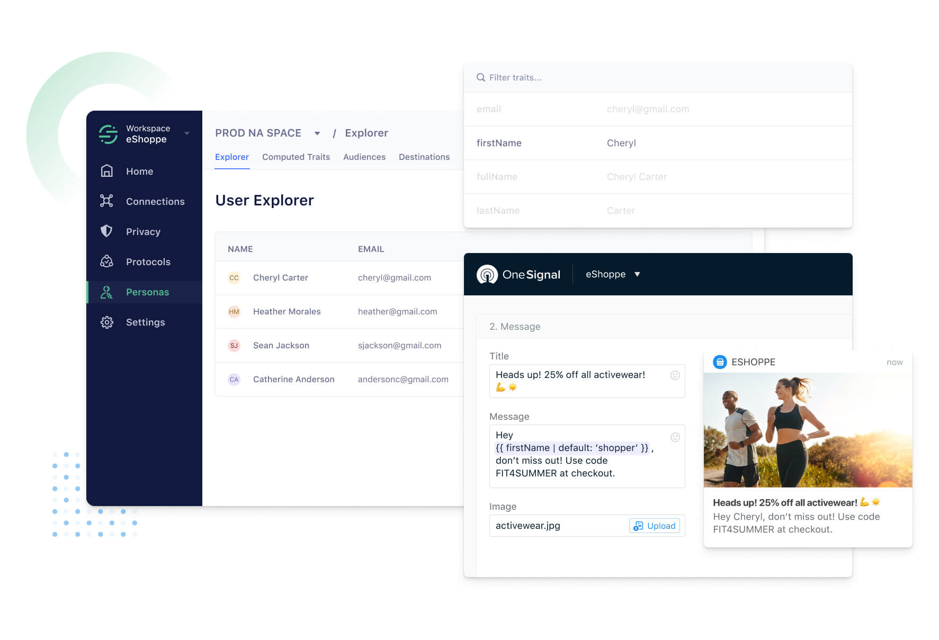Open Protocols in the sidebar menu
This screenshot has height=640, width=939.
[x=144, y=262]
